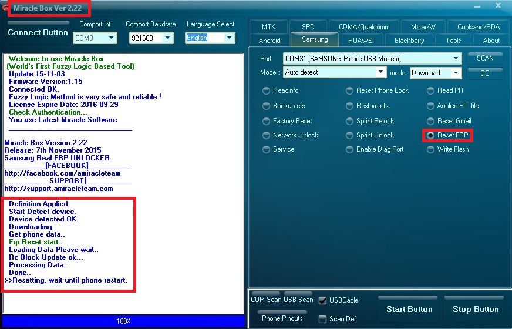Select the Samsung tab

click(315, 39)
